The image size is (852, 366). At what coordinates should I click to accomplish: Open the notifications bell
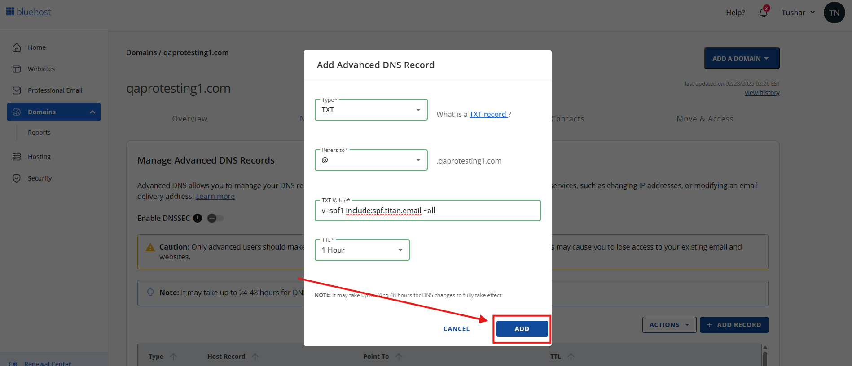tap(763, 13)
